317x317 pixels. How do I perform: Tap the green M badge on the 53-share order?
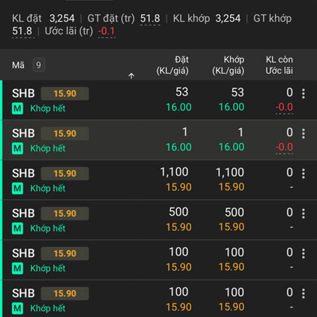17,108
